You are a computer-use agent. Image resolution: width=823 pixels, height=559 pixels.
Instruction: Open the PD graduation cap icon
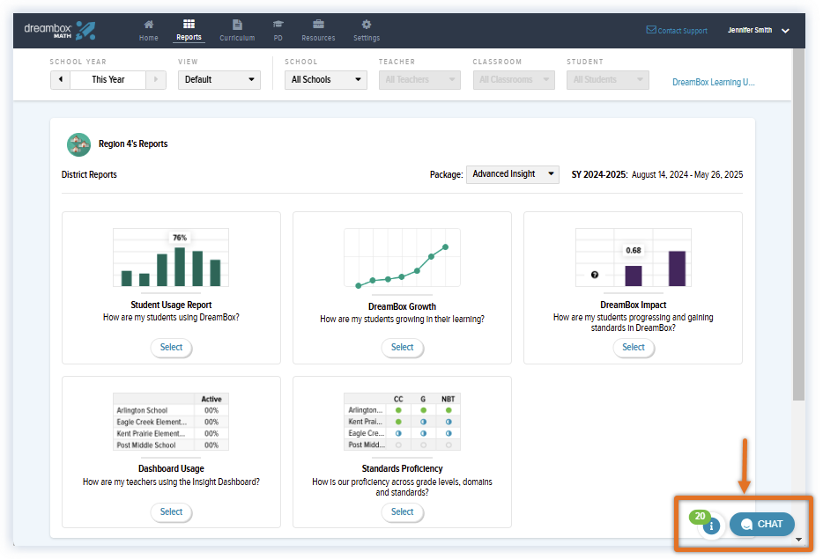278,24
